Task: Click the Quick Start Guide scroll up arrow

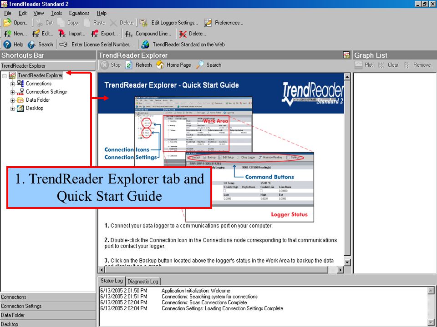Action: pyautogui.click(x=347, y=77)
